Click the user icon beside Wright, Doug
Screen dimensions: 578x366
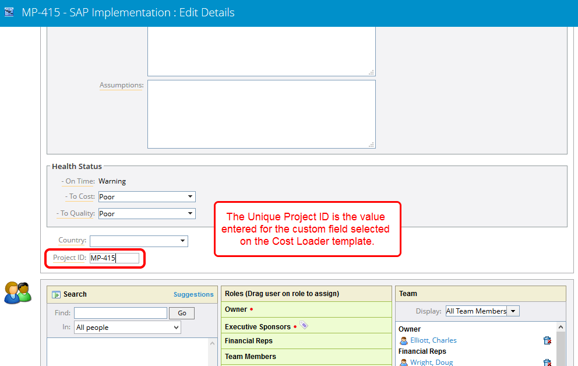403,362
